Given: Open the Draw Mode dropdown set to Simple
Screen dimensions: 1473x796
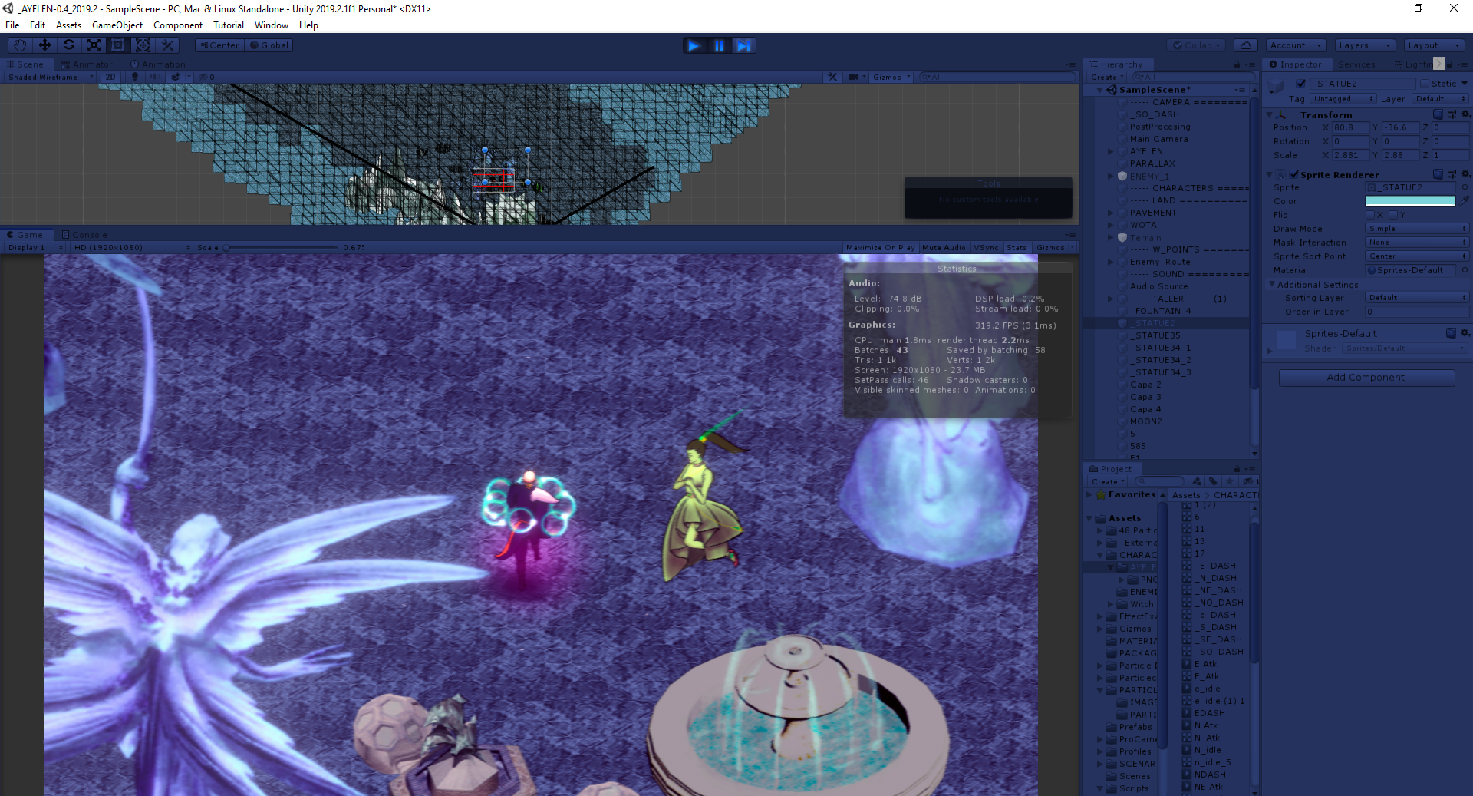Looking at the screenshot, I should [x=1417, y=228].
